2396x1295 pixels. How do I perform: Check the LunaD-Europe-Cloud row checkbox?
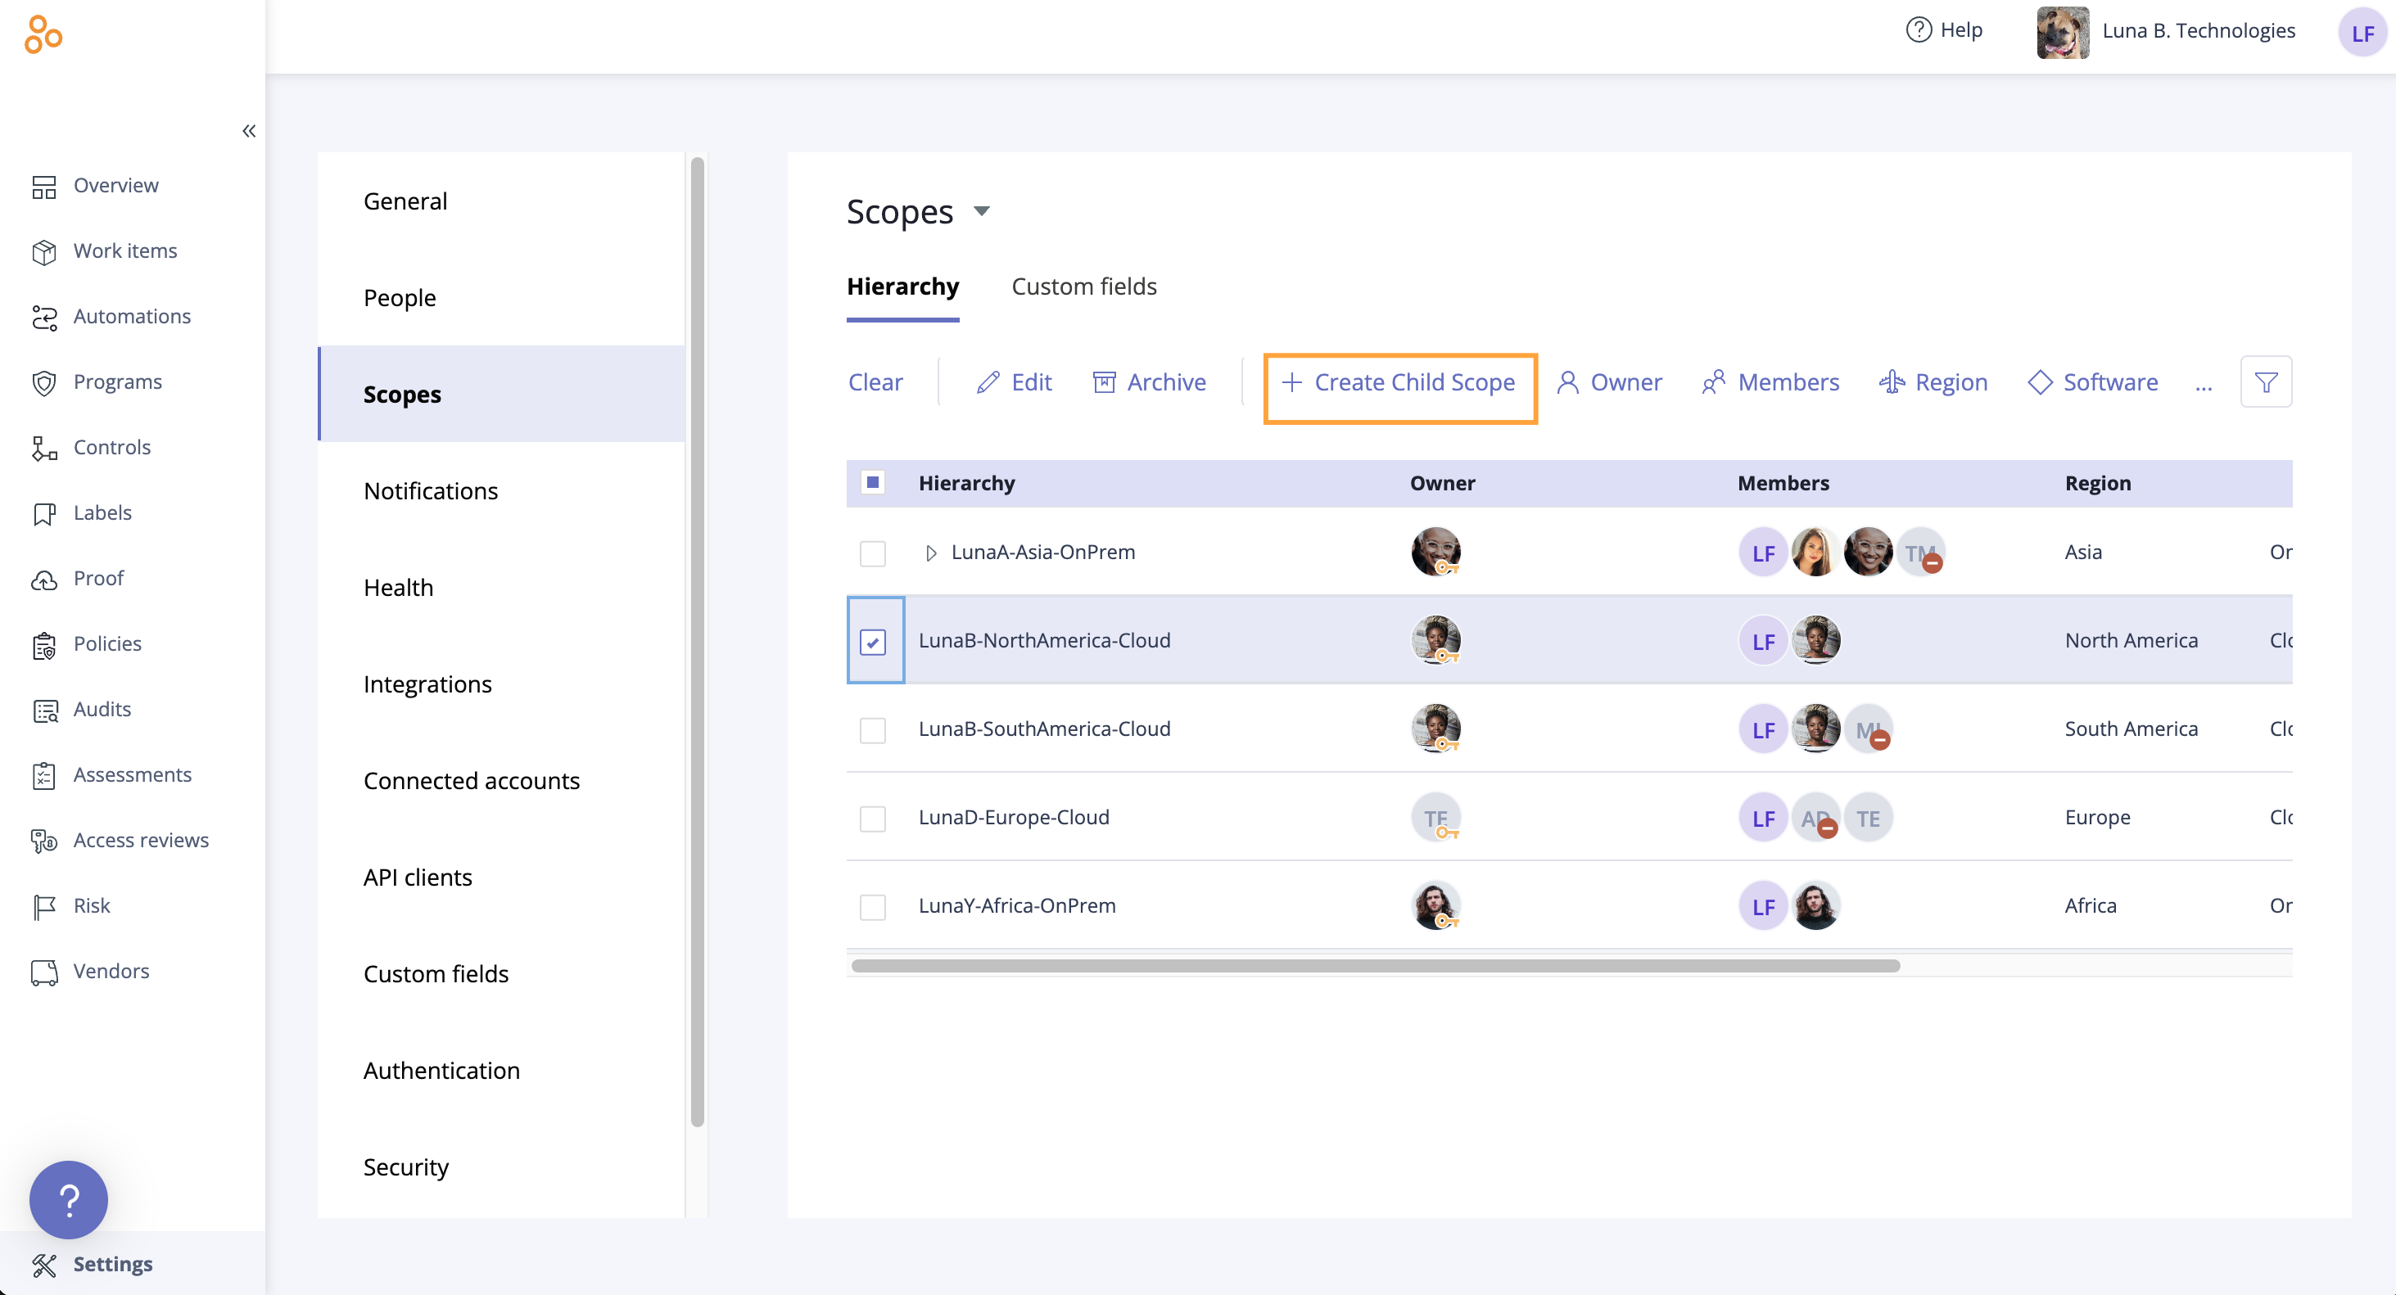click(x=872, y=818)
